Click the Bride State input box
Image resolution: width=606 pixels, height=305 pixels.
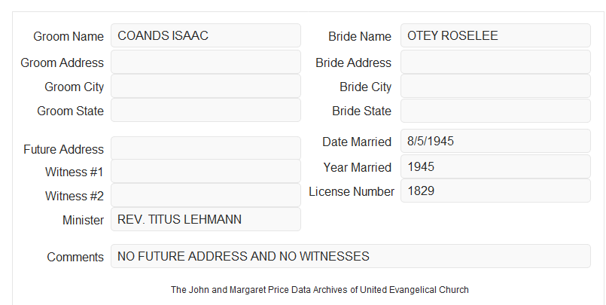coord(495,111)
